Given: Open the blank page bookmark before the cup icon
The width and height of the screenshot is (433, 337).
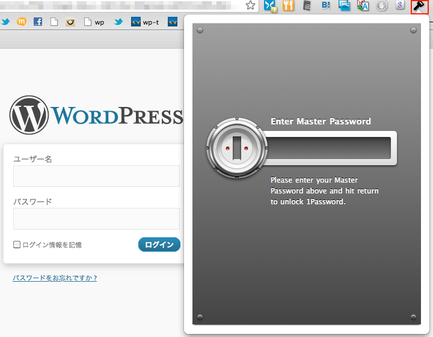Looking at the screenshot, I should click(54, 22).
